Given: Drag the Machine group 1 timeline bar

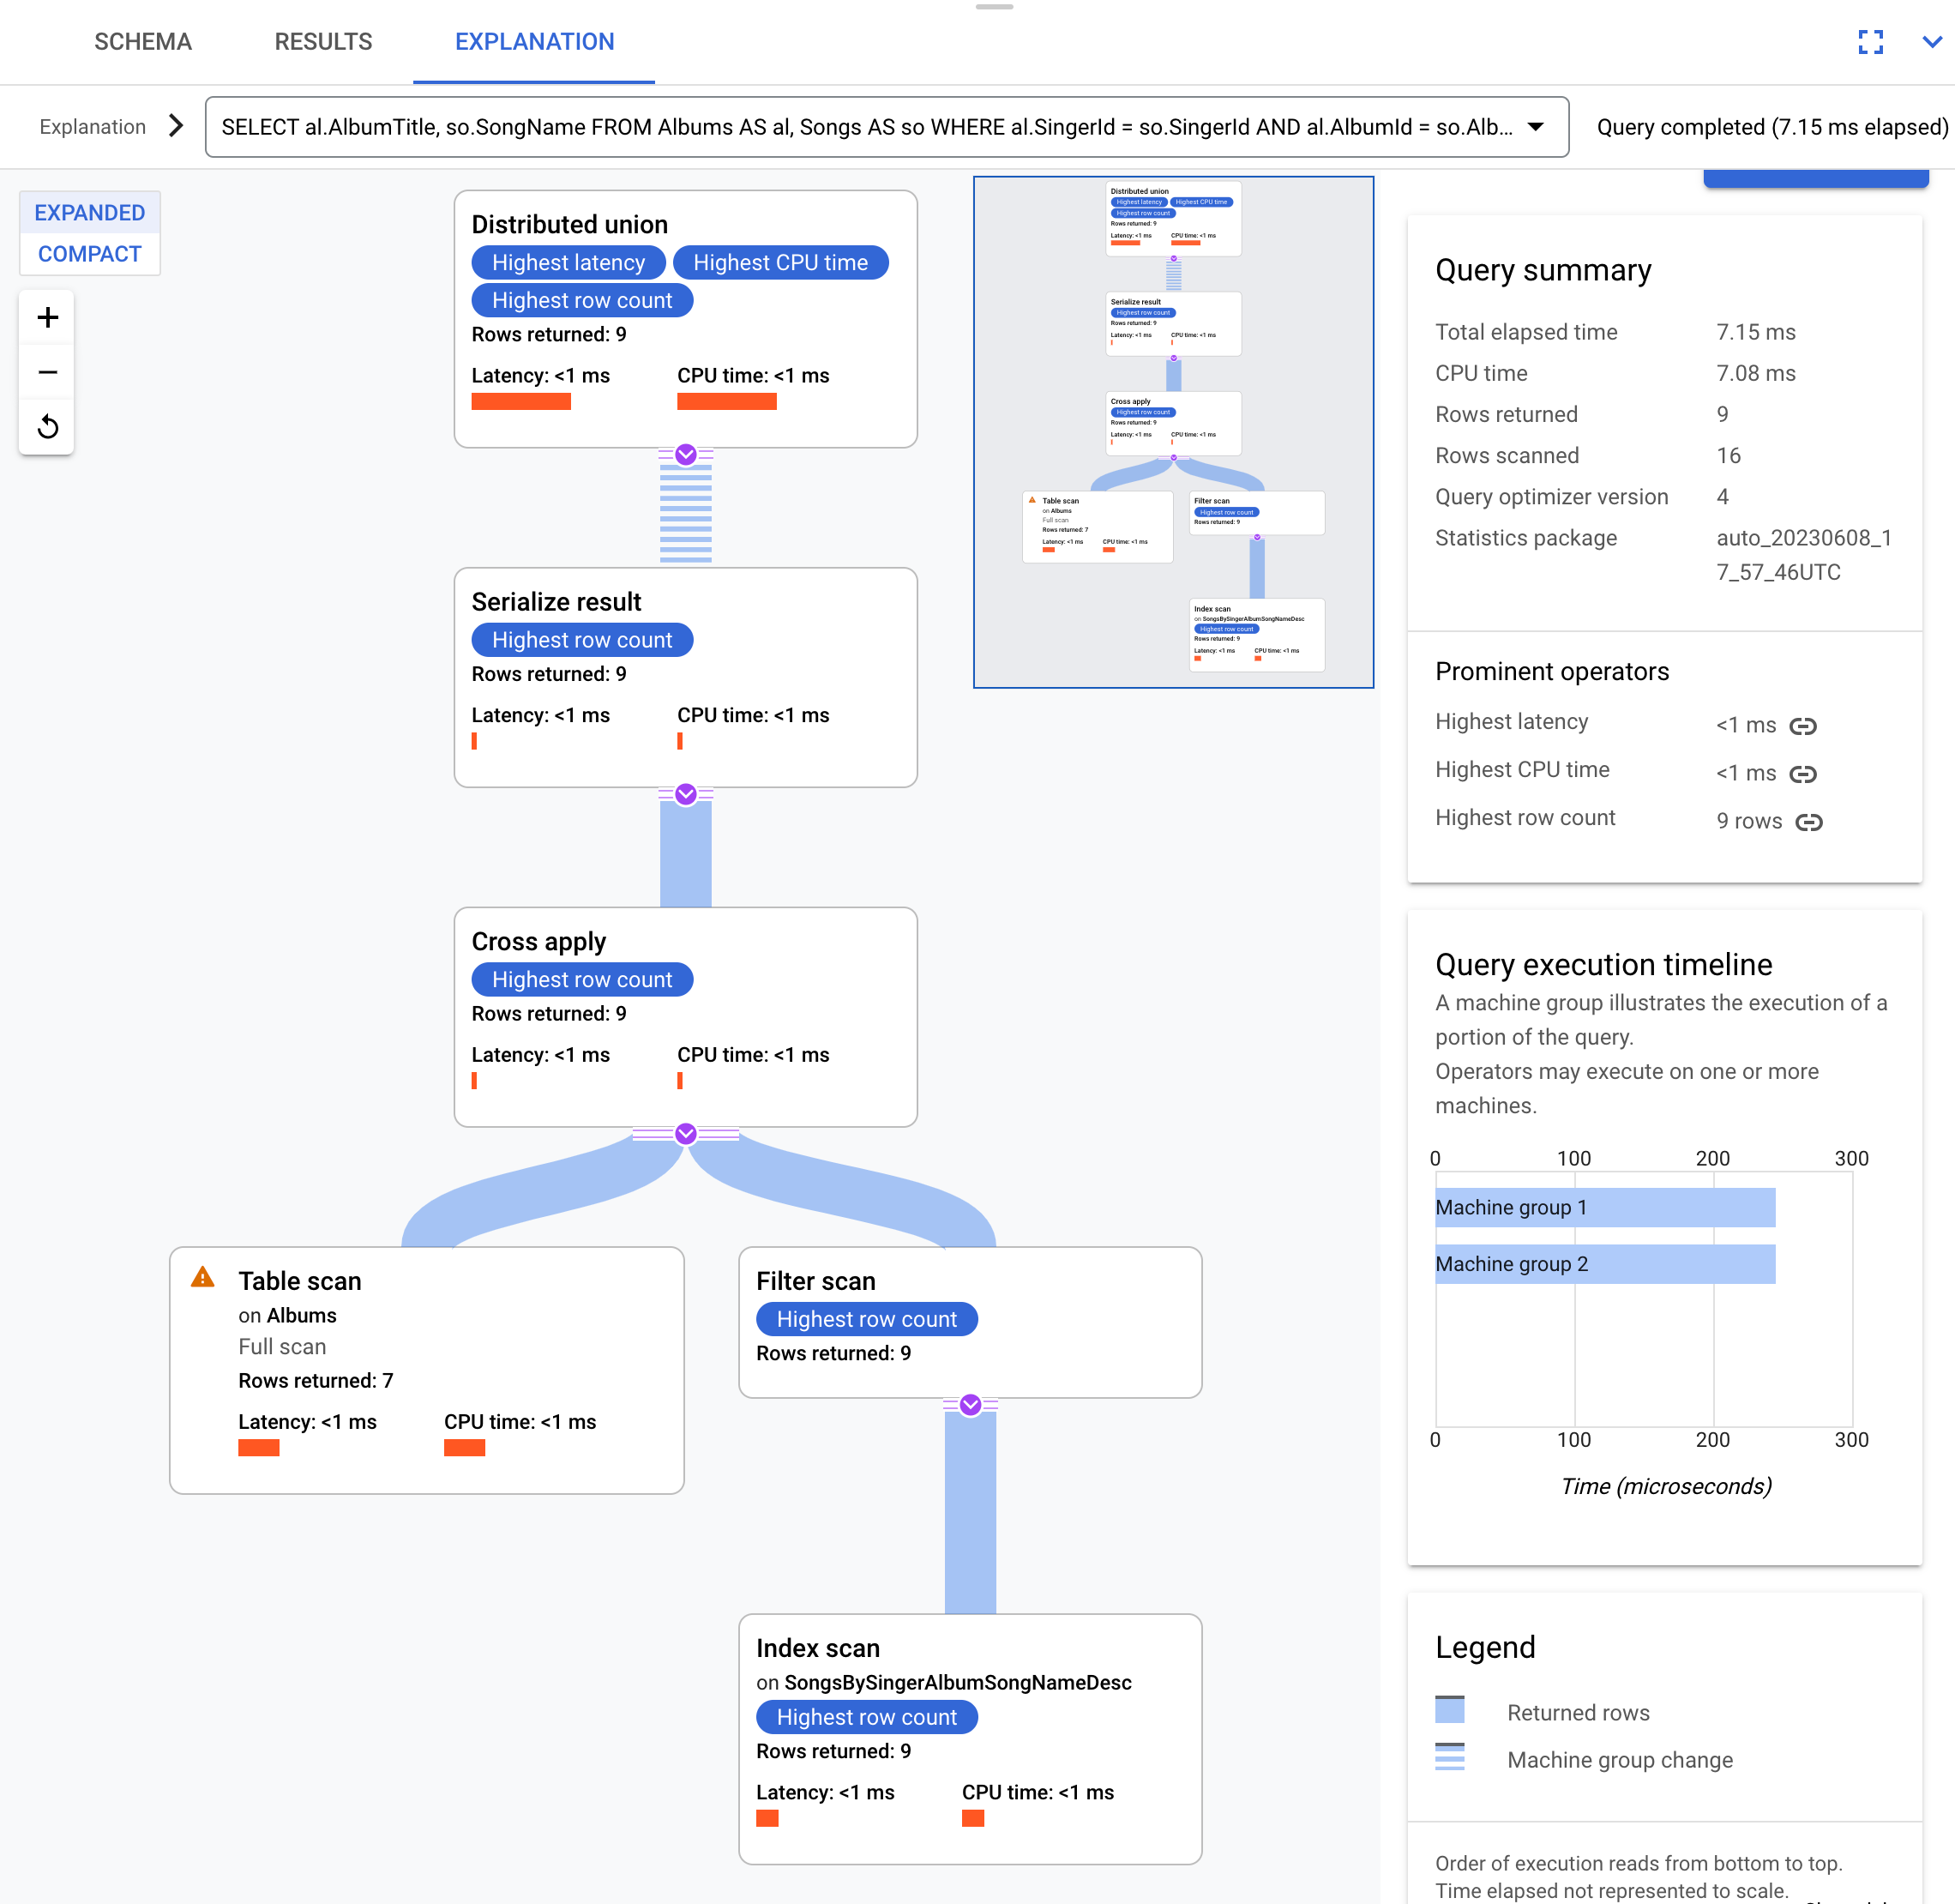Looking at the screenshot, I should click(x=1606, y=1208).
